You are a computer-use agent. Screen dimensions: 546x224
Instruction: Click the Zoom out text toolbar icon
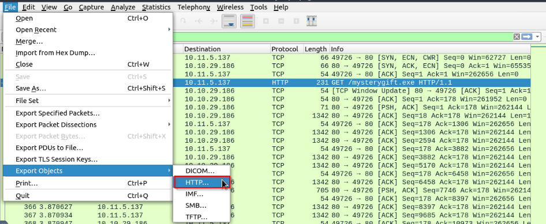point(281,21)
